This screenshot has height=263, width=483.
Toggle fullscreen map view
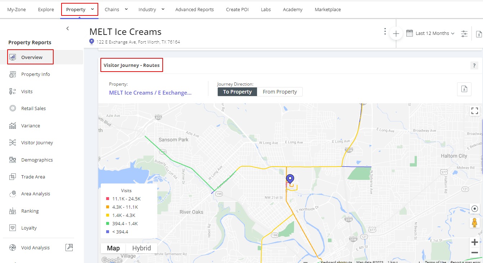point(475,111)
